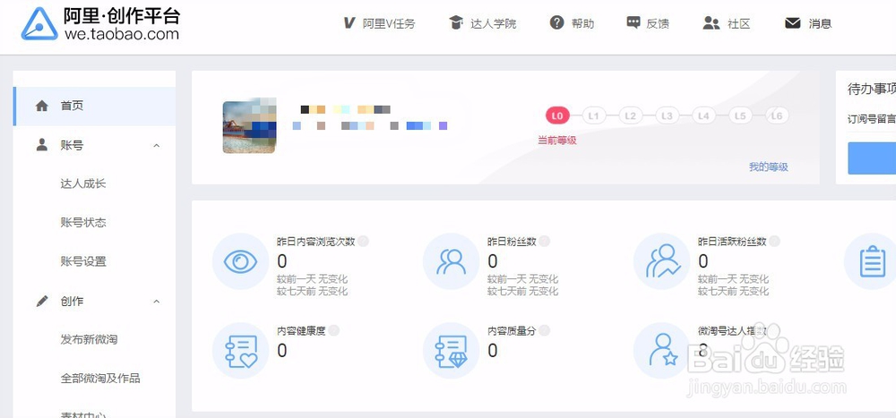Click the 内容质量分 diamond document icon
896x418 pixels.
(x=451, y=351)
